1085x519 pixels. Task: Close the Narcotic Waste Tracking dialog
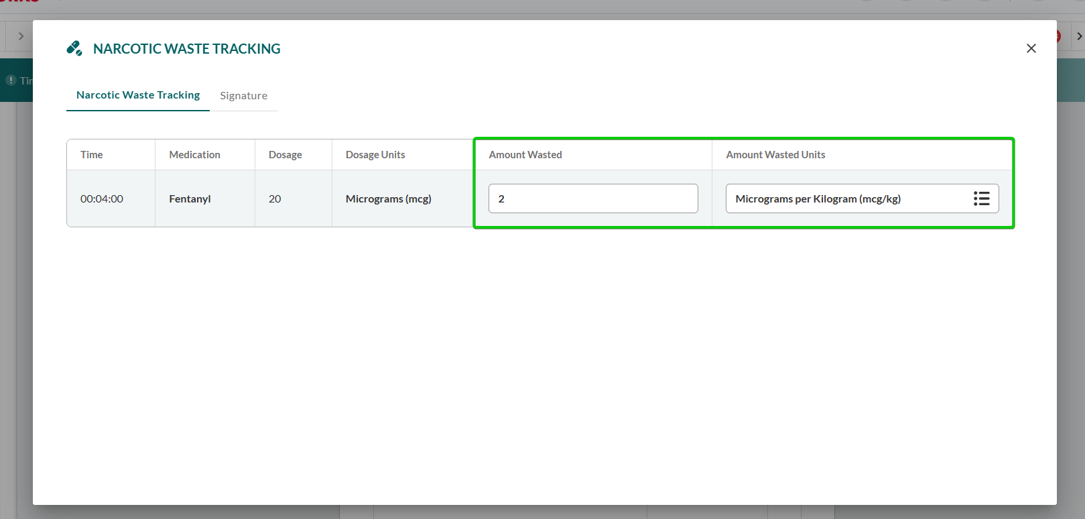tap(1031, 48)
